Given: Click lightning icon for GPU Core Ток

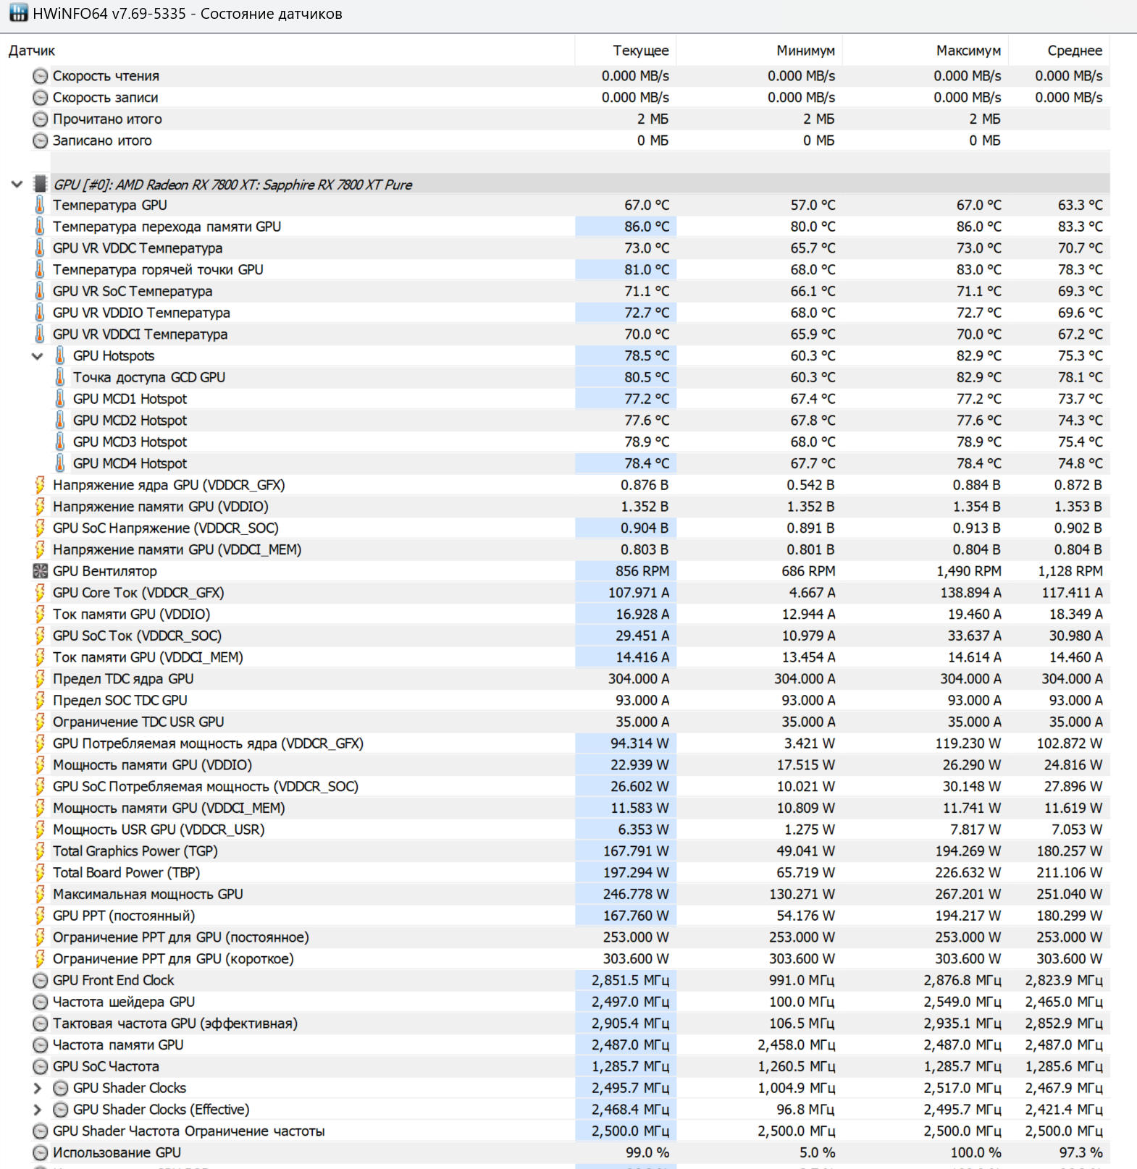Looking at the screenshot, I should tap(40, 593).
